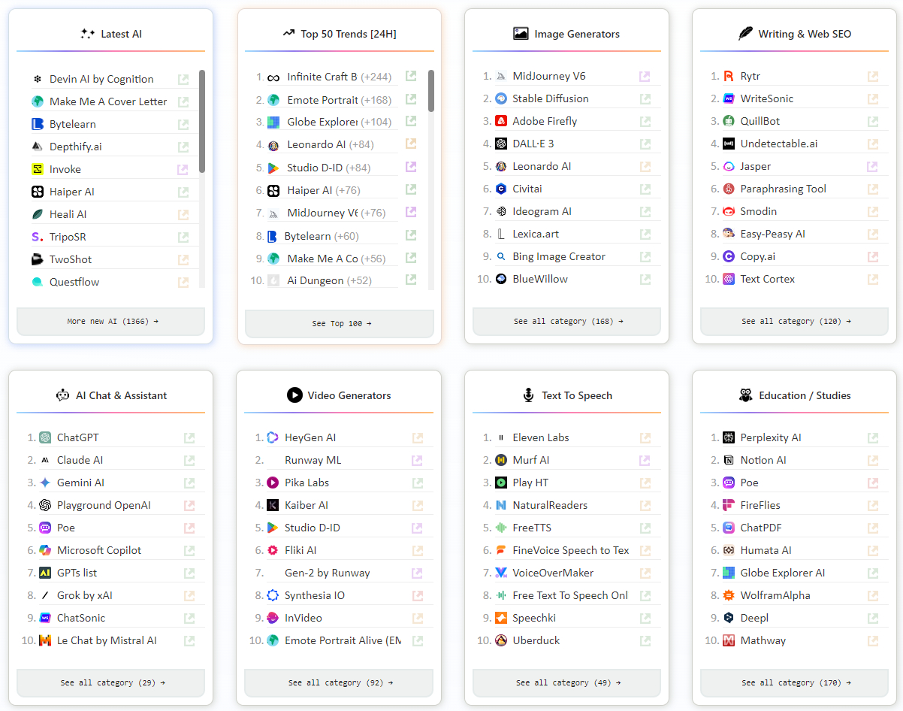The image size is (903, 711).
Task: Click the Claude AI logo icon
Action: [45, 460]
